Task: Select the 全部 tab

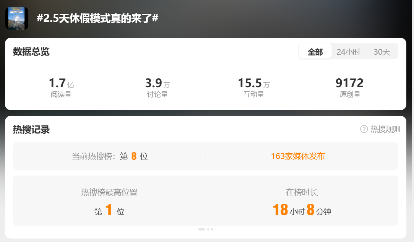Action: 315,52
